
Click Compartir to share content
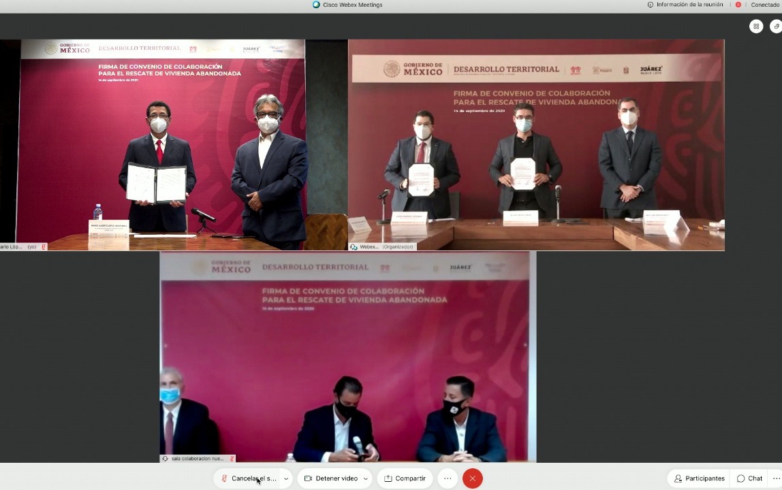point(405,478)
